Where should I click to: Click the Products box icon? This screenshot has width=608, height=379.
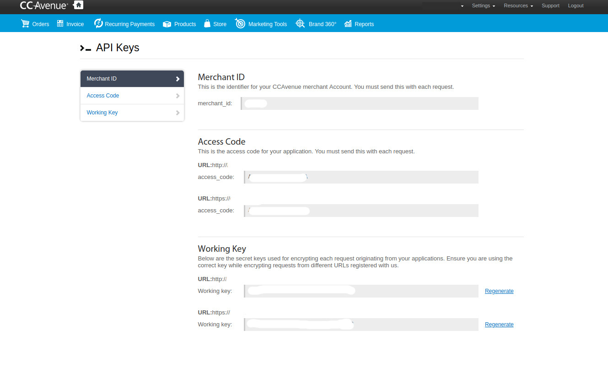[167, 24]
